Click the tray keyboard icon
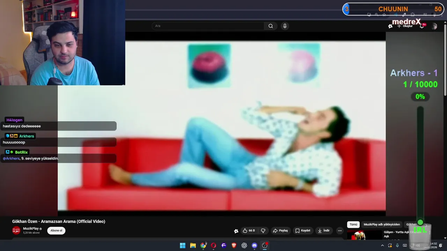 405,245
